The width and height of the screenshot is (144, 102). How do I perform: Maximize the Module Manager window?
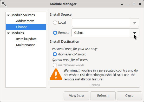pyautogui.click(x=134, y=4)
